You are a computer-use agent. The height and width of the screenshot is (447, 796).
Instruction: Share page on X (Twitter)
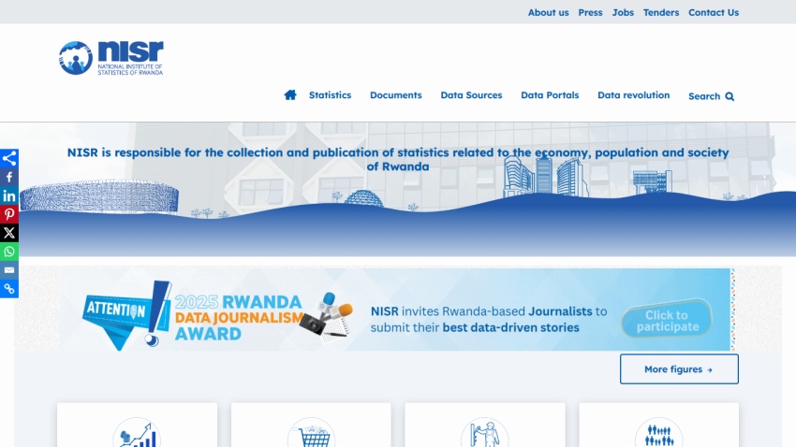pyautogui.click(x=9, y=233)
